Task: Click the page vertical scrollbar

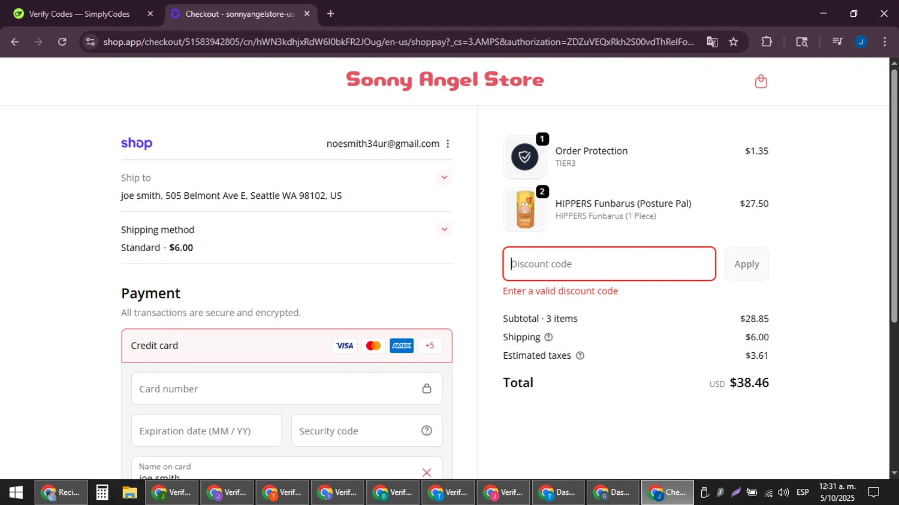Action: pyautogui.click(x=894, y=196)
